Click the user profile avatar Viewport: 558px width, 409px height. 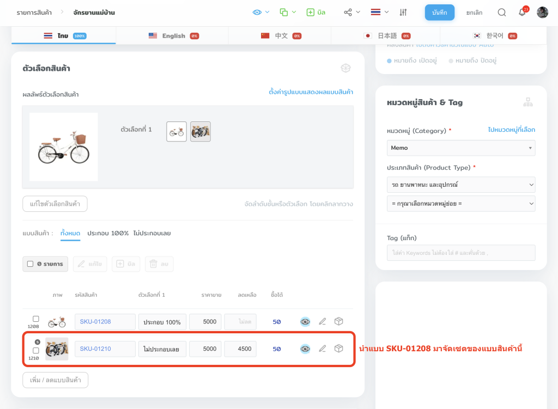point(542,13)
